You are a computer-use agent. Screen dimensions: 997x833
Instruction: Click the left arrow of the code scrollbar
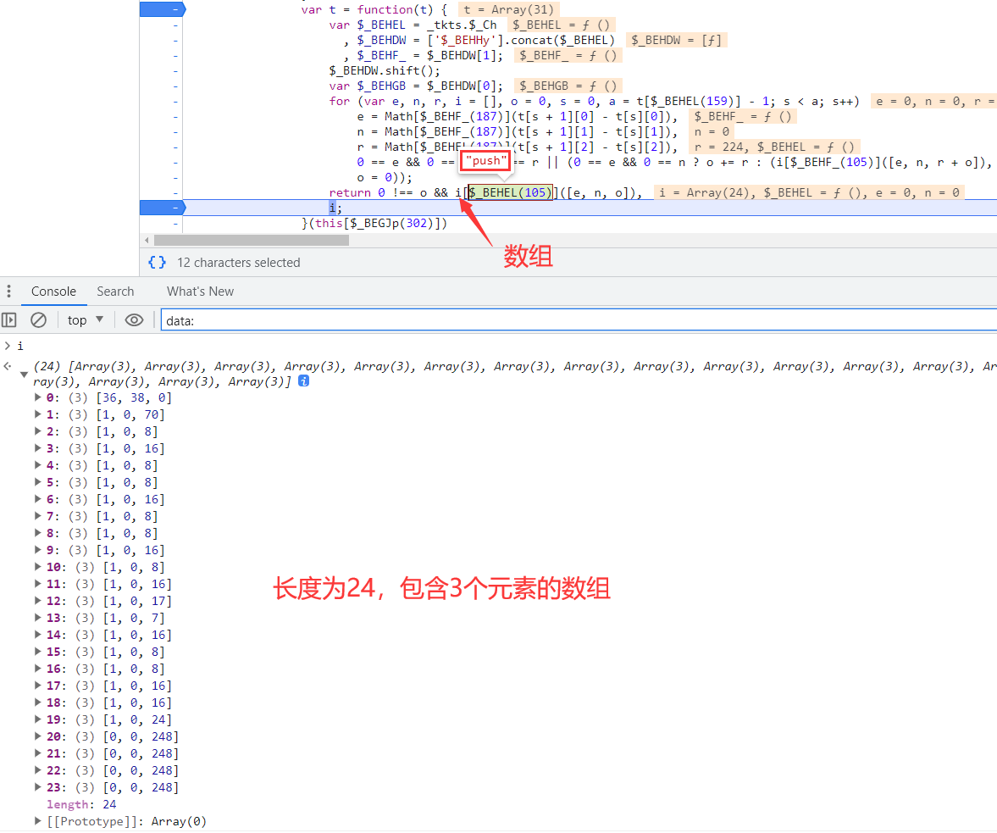tap(147, 241)
